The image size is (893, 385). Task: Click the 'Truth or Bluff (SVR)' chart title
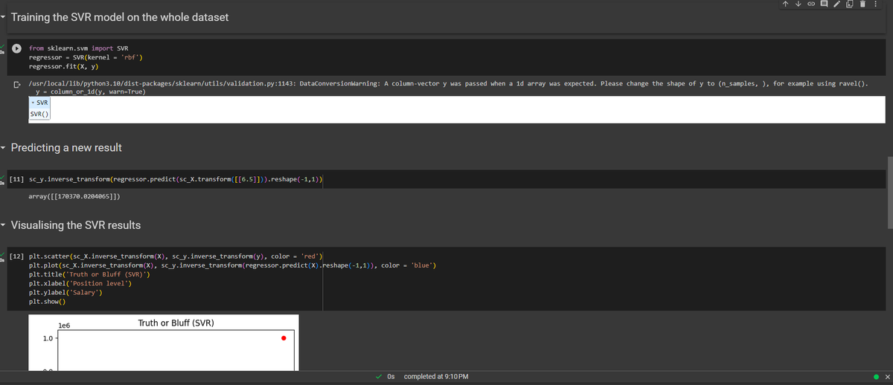176,323
